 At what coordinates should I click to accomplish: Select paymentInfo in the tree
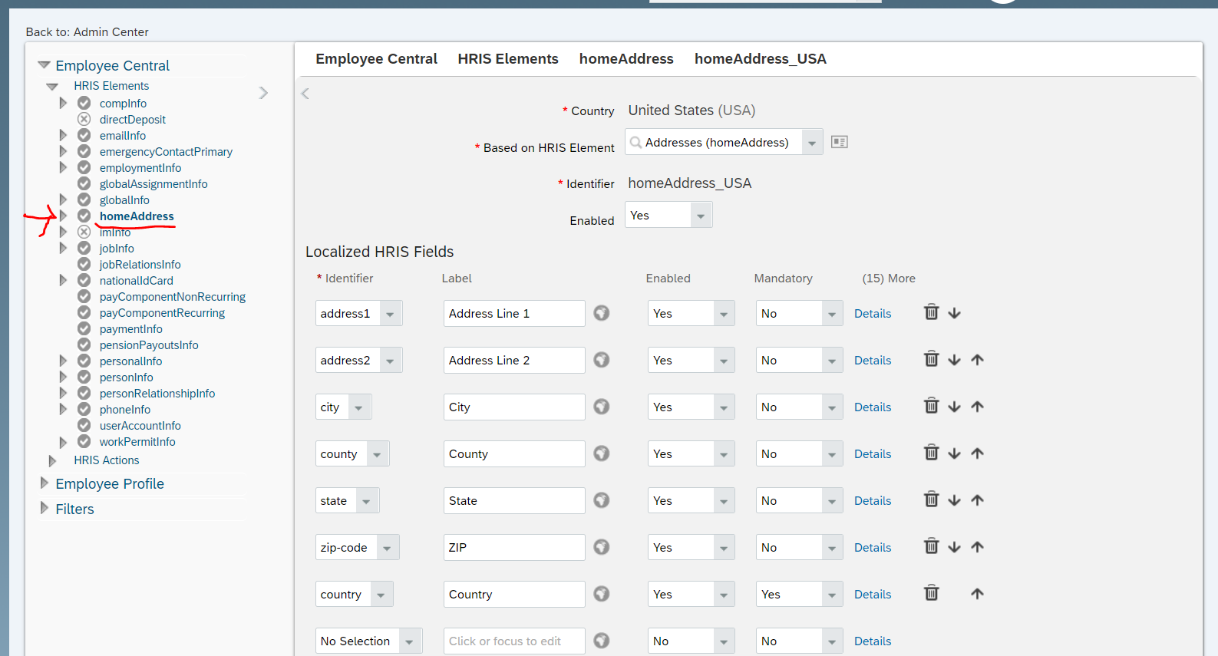click(x=130, y=328)
